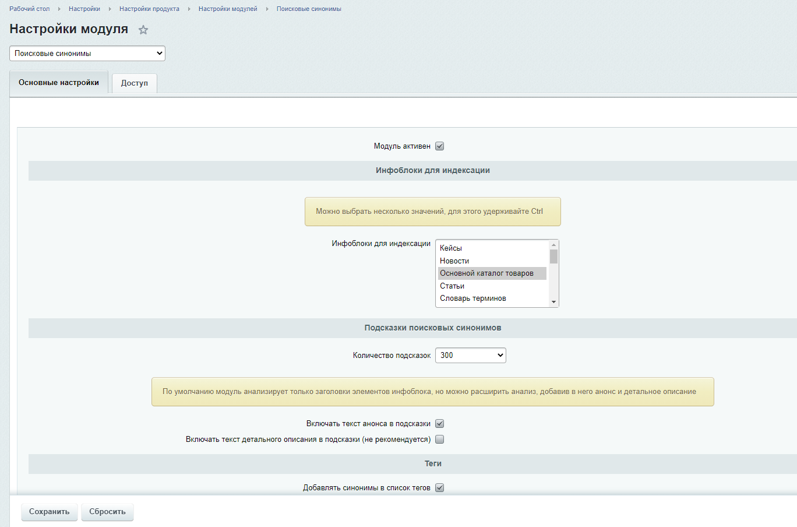This screenshot has height=527, width=797.
Task: Switch to the 'Доступ' tab
Action: [x=135, y=83]
